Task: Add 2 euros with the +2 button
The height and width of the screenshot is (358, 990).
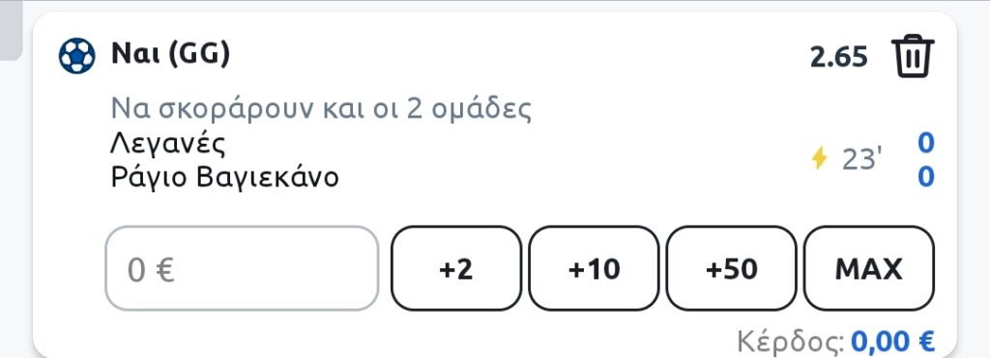Action: click(x=456, y=268)
